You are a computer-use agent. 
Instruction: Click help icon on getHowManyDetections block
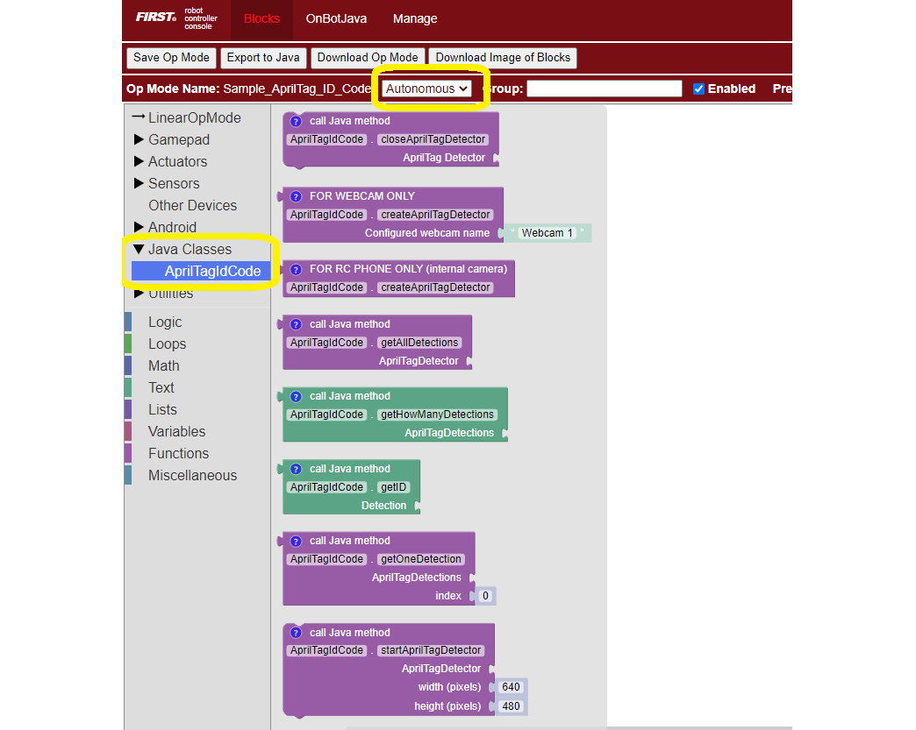point(296,396)
